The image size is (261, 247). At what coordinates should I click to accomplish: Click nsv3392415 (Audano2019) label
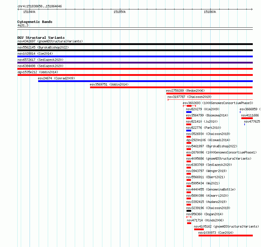point(206,202)
